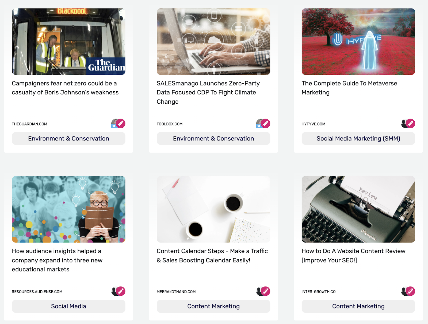Viewport: 428px width, 324px height.
Task: Open The Complete Guide To Metaverse Marketing title
Action: point(349,88)
